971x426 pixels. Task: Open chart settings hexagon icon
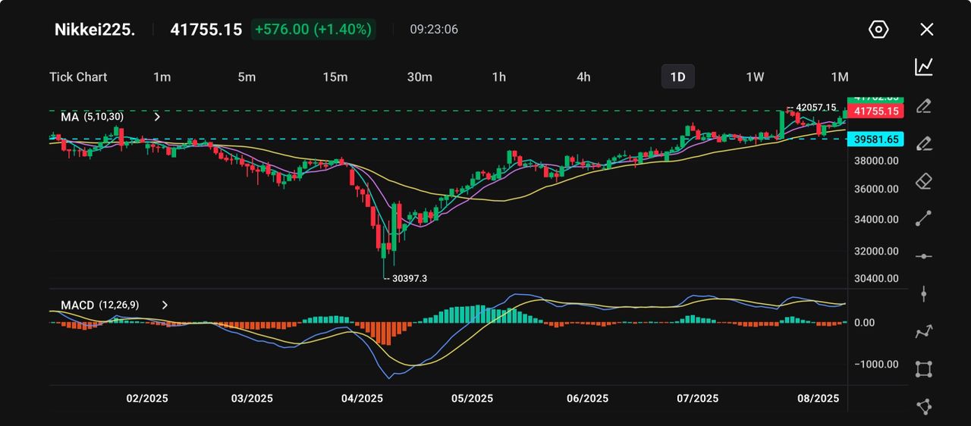point(878,30)
